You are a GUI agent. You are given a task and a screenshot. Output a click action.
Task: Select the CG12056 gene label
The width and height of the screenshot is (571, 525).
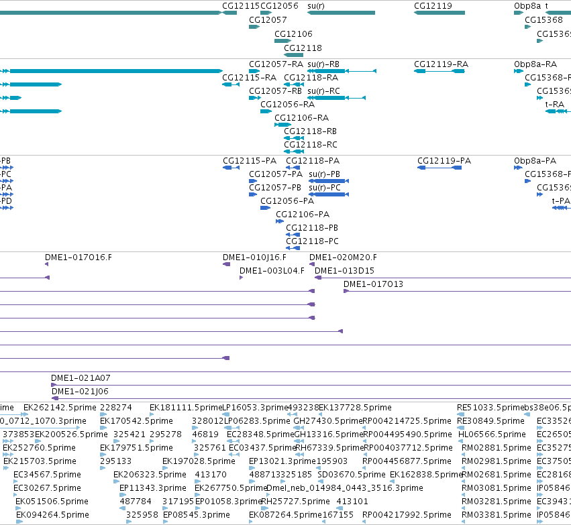279,6
